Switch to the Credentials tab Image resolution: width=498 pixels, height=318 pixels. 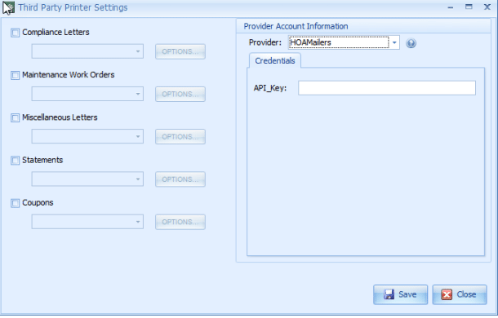[275, 60]
